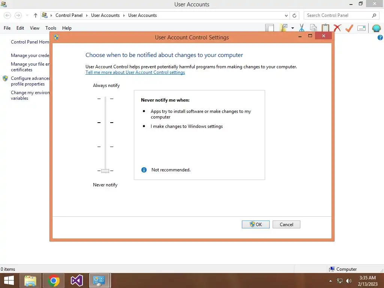Click the Control Panel Home link

coord(30,42)
